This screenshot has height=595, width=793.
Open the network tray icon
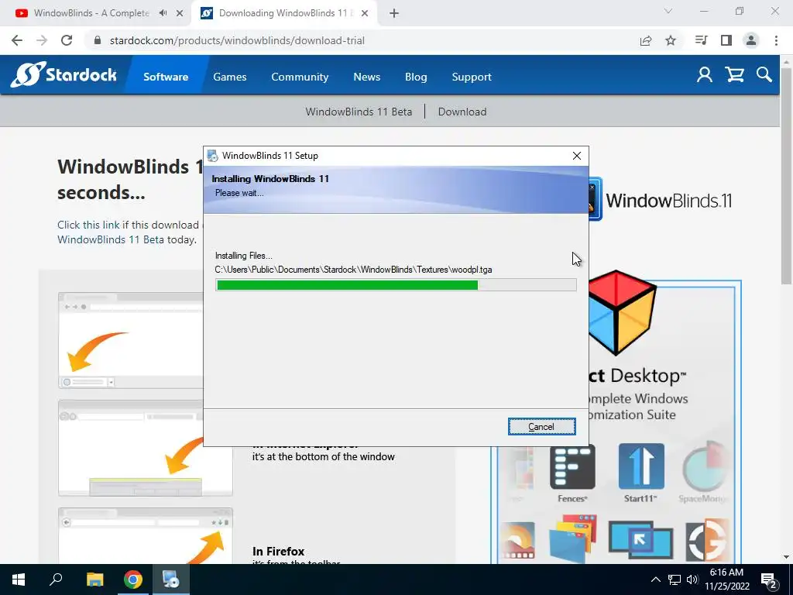(x=675, y=580)
